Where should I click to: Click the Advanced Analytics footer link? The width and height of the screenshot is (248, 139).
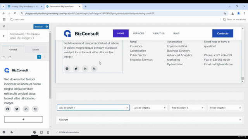(x=179, y=55)
